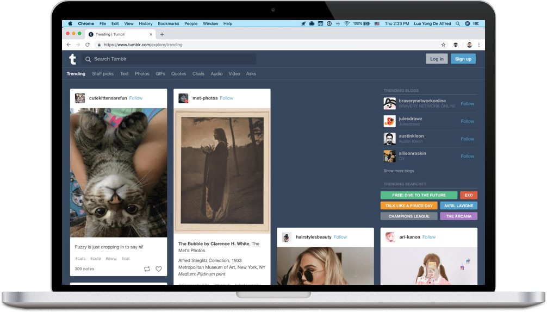Switch to the Chats tab
This screenshot has height=312, width=547.
198,74
